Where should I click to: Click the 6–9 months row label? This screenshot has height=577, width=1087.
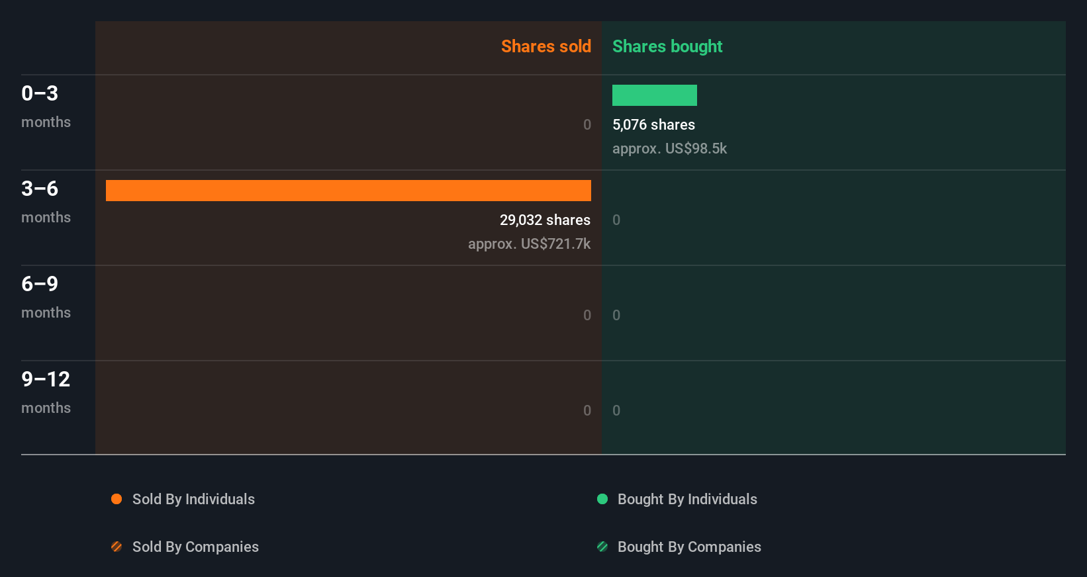(46, 297)
